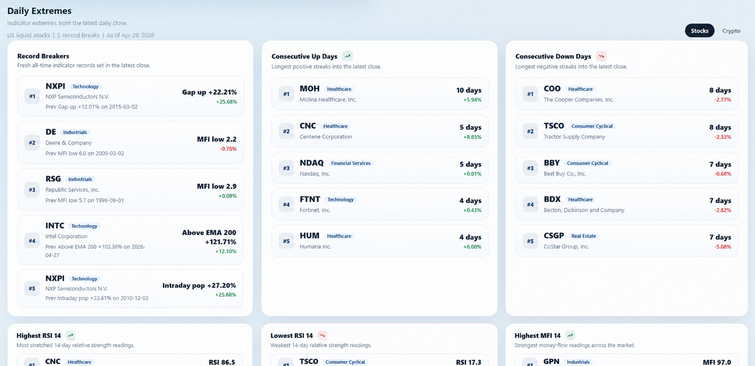Screen dimensions: 755x366
Task: Click the HUM ticker symbol
Action: pos(310,236)
